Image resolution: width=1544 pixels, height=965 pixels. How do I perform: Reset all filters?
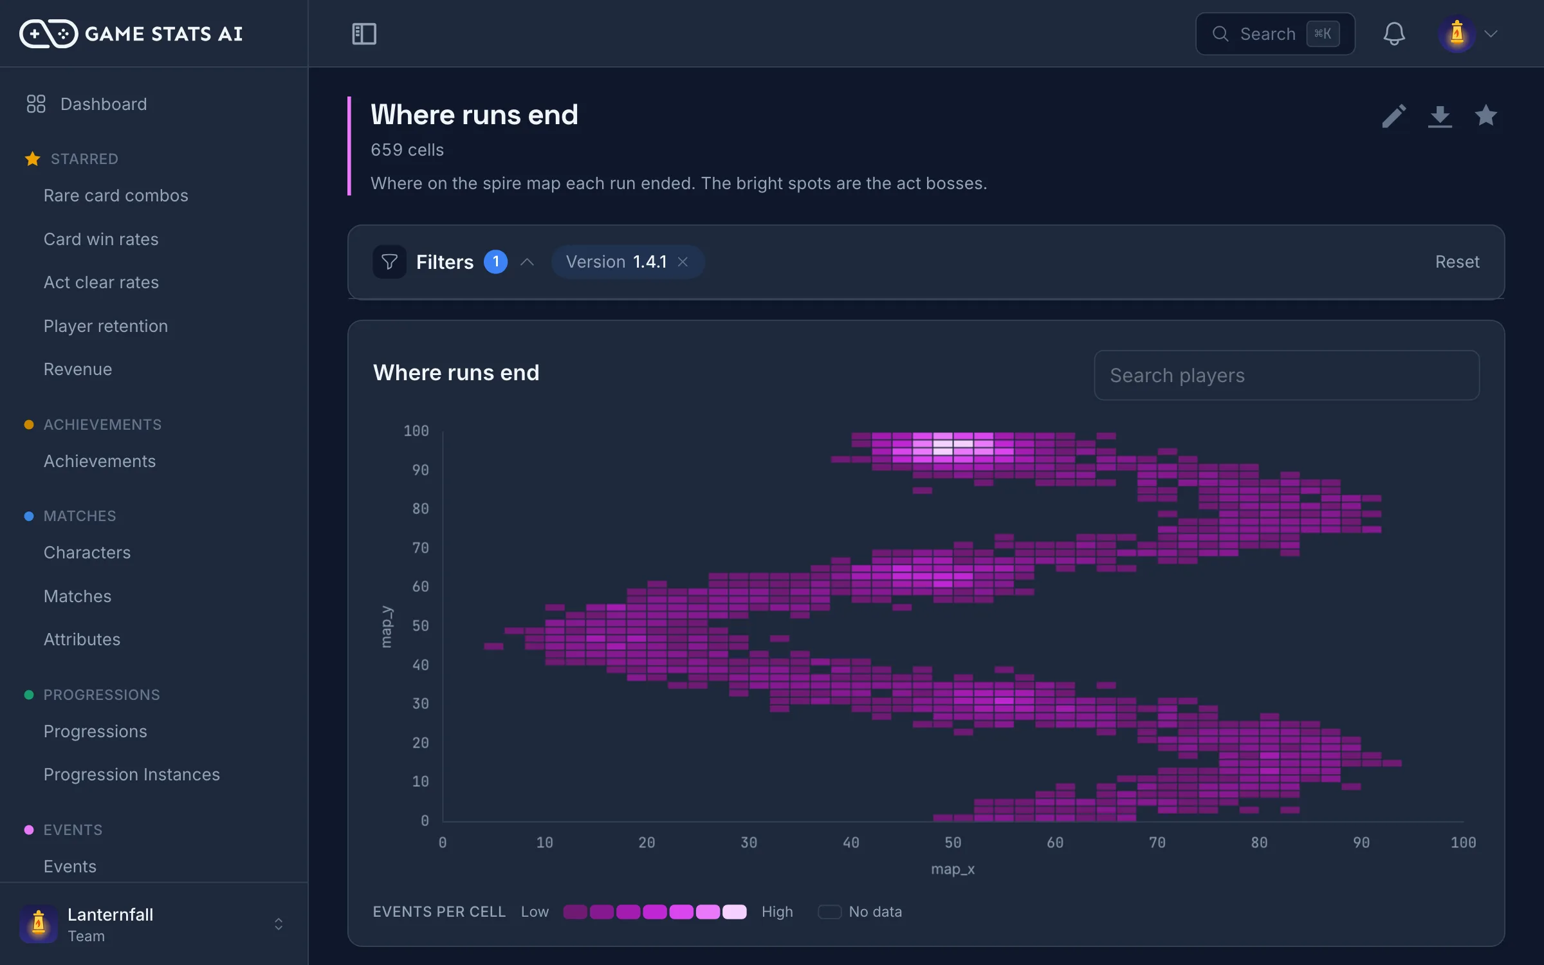click(1457, 262)
